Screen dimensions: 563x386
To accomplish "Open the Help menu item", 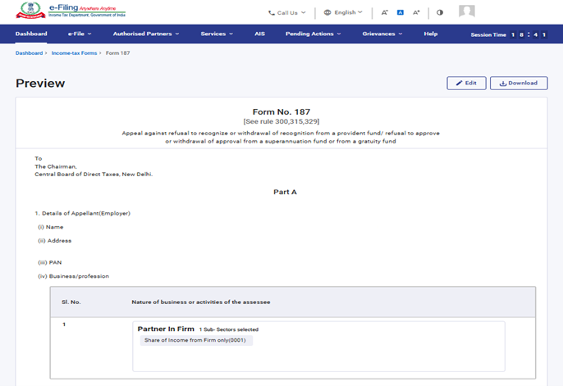I will 431,34.
